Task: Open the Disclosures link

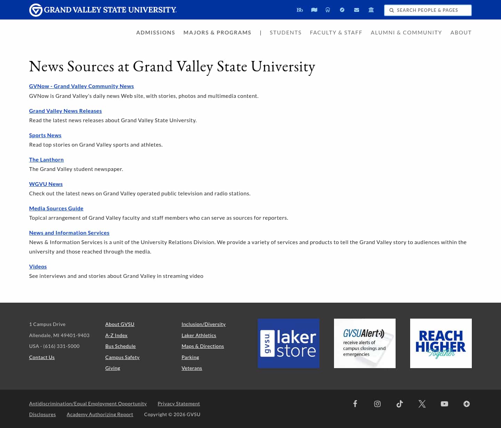Action: pos(42,414)
